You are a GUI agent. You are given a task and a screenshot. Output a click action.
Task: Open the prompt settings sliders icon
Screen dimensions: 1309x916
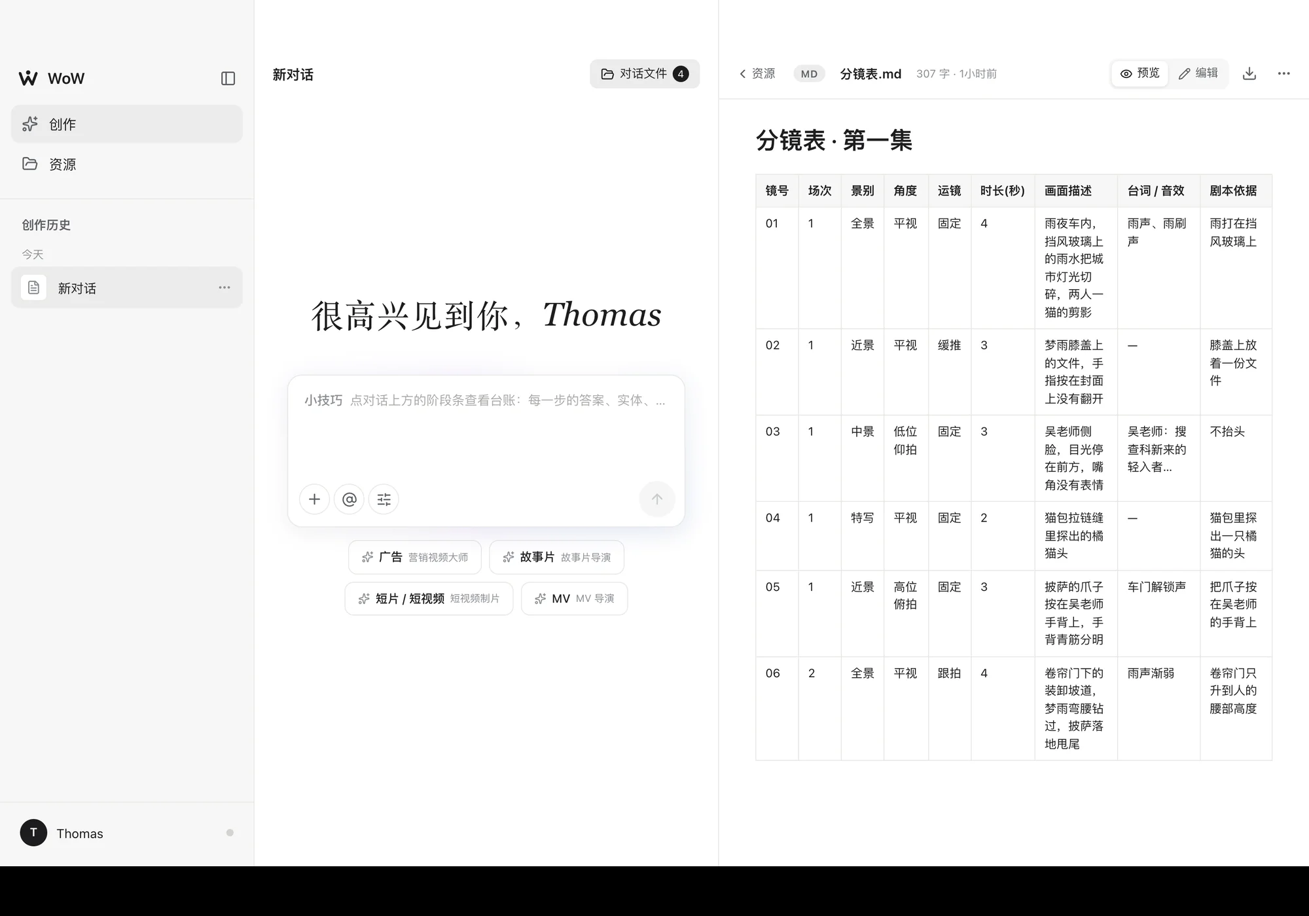[384, 499]
